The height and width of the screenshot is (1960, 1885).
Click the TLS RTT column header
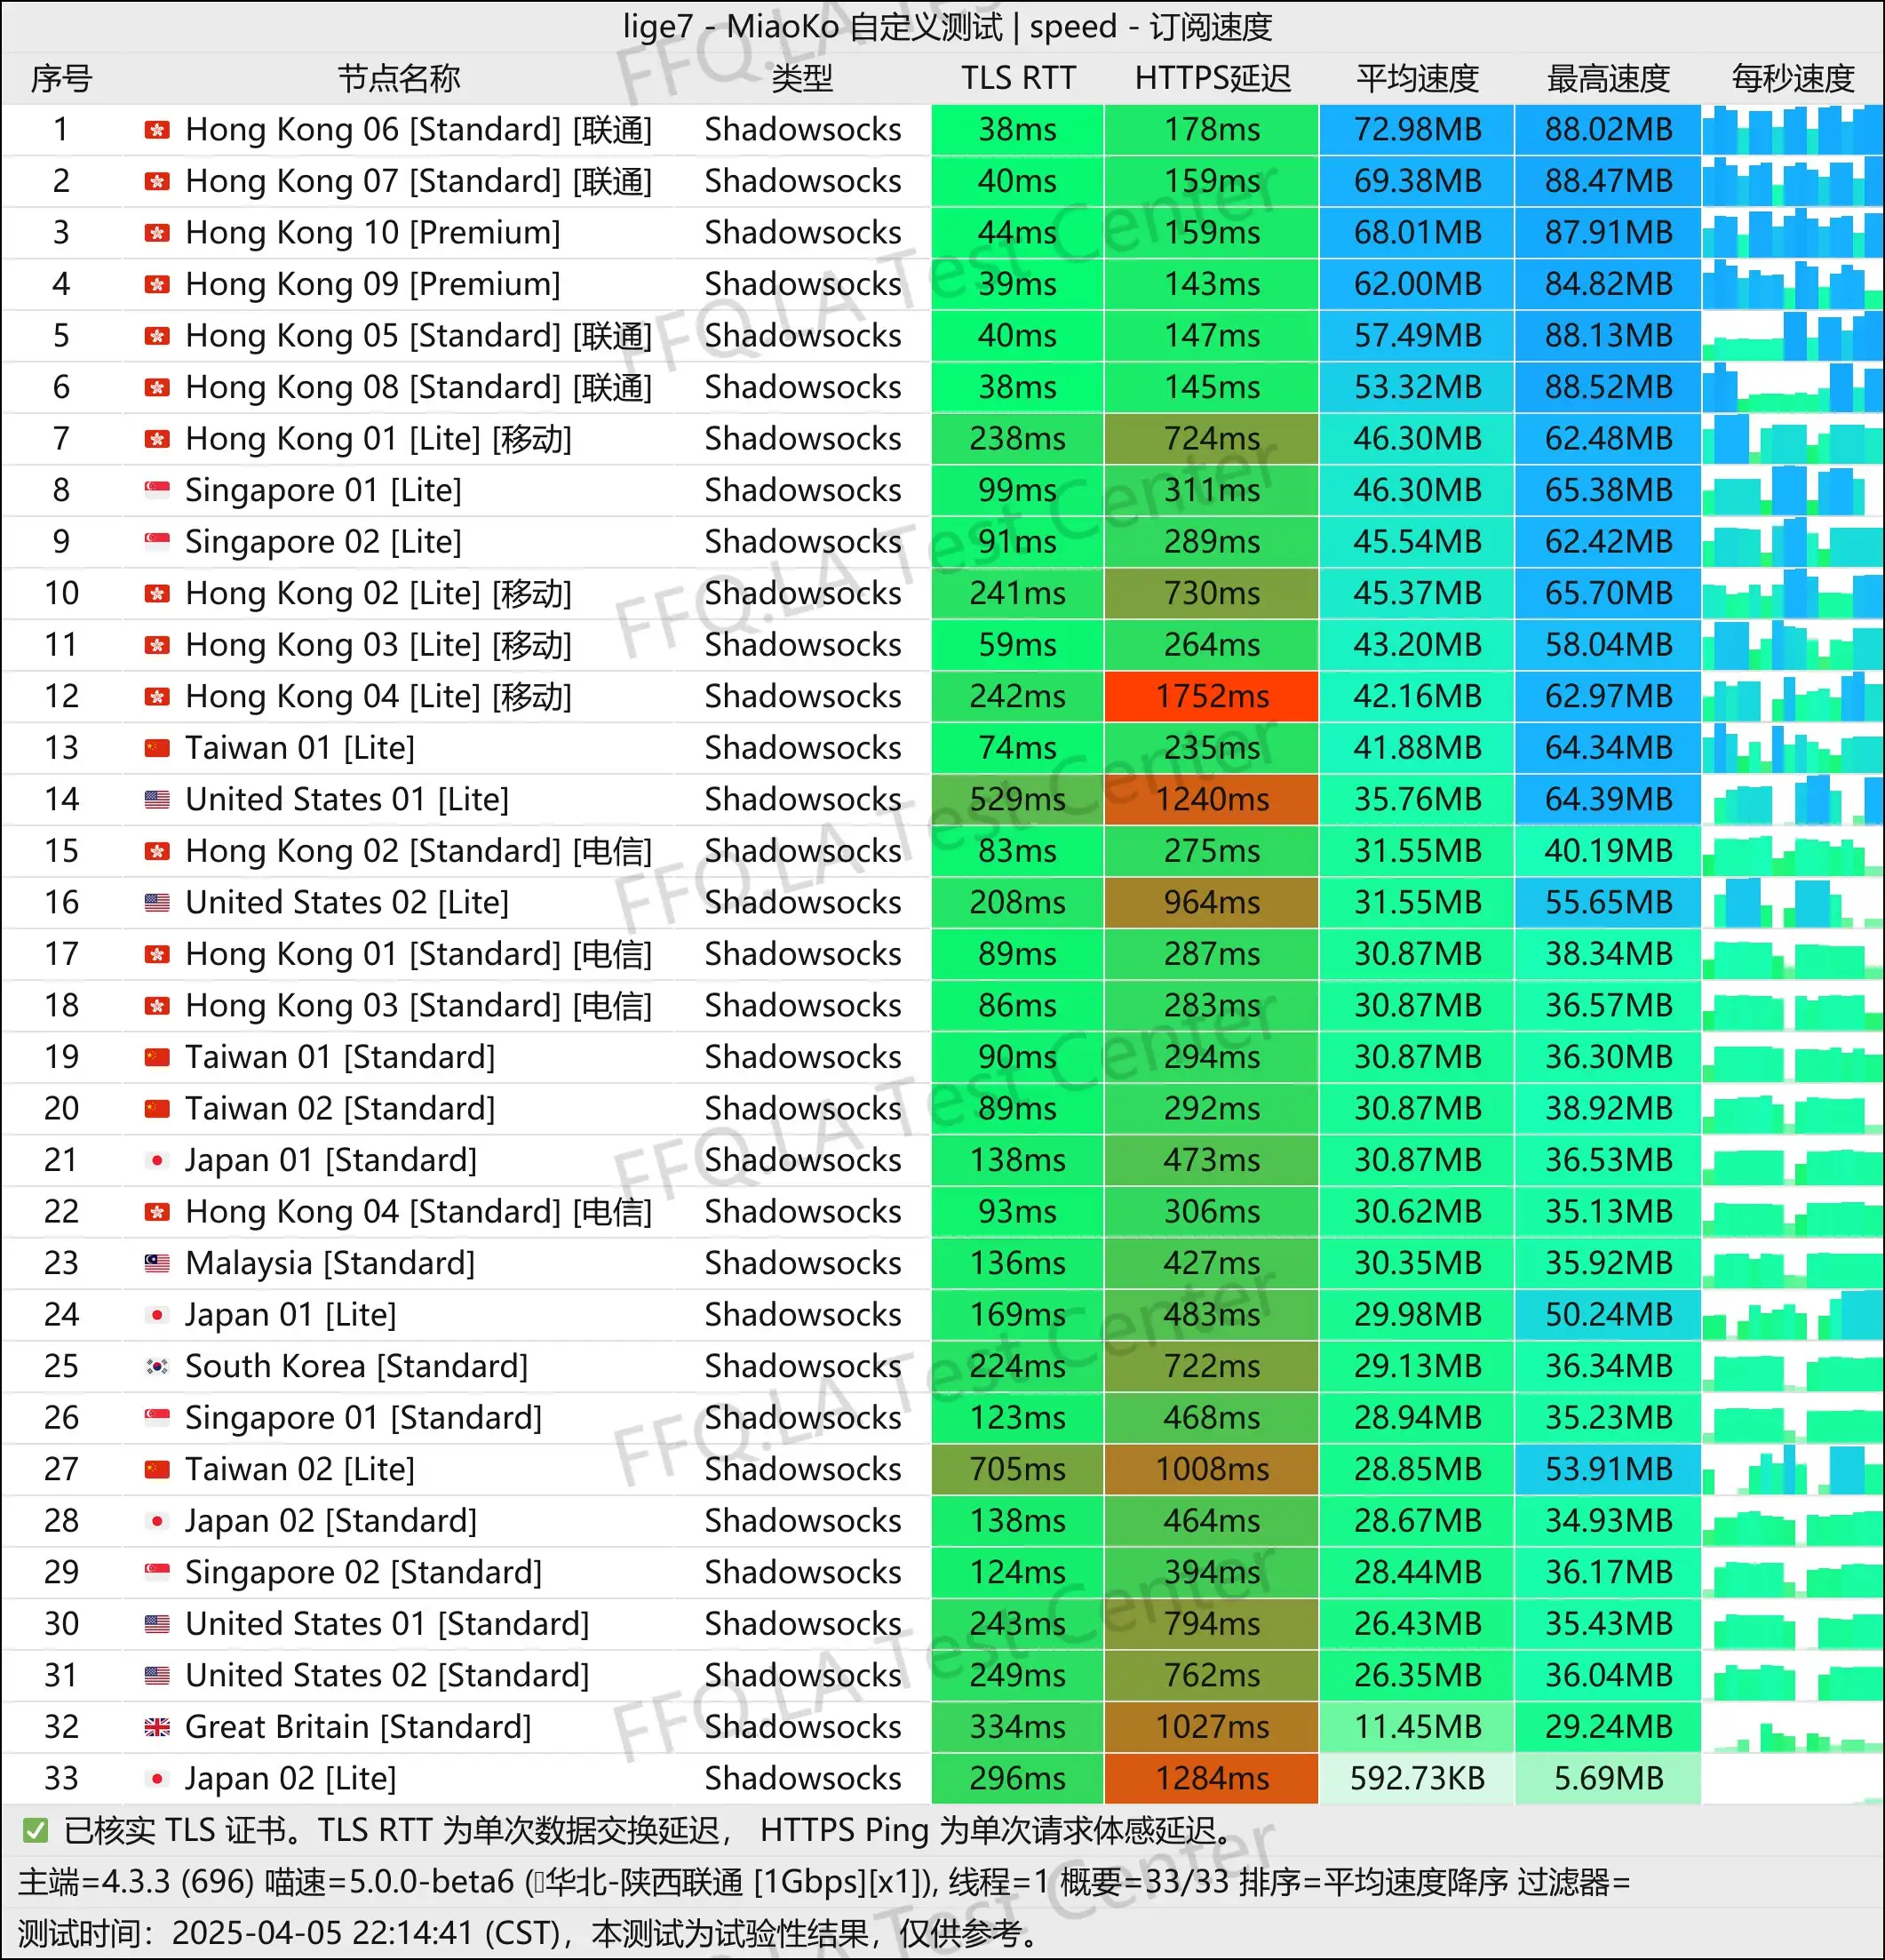[x=1017, y=78]
